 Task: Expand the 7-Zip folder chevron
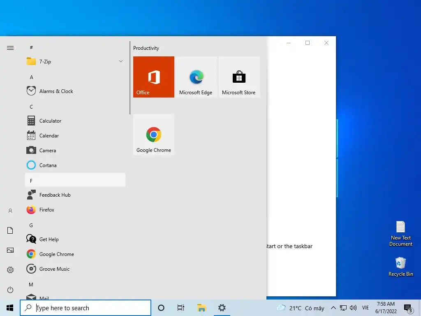pyautogui.click(x=121, y=62)
